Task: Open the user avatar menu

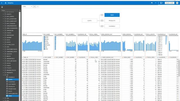Action: pos(177,3)
